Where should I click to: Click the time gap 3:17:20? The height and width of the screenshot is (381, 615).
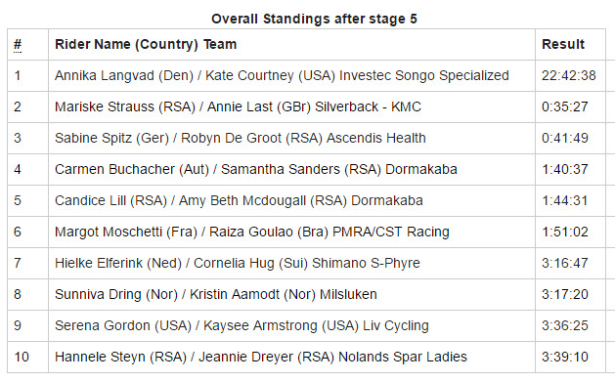(565, 294)
